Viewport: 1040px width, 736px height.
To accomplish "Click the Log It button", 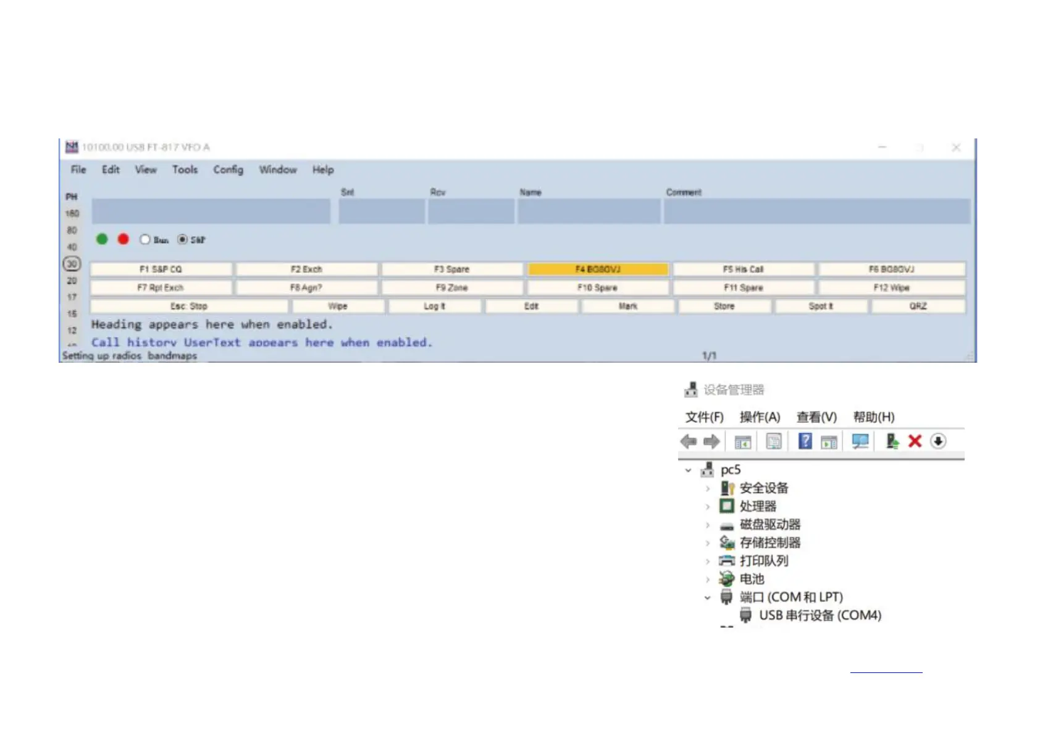I will tap(434, 307).
